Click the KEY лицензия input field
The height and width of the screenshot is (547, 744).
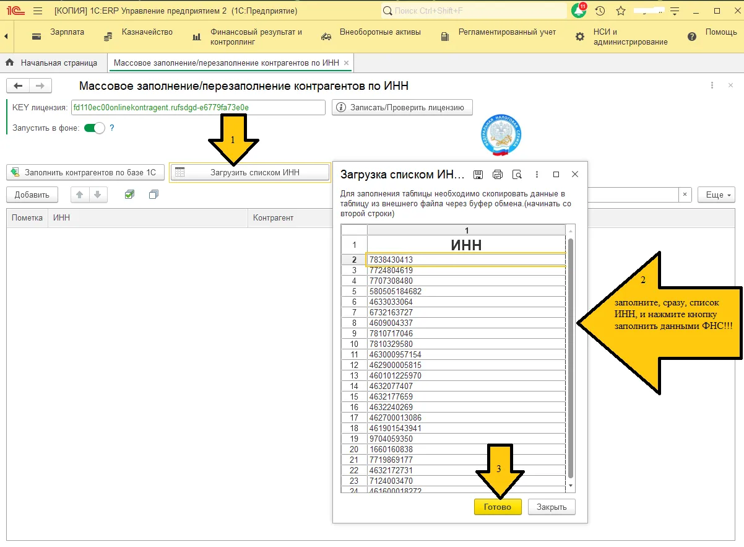(x=198, y=107)
